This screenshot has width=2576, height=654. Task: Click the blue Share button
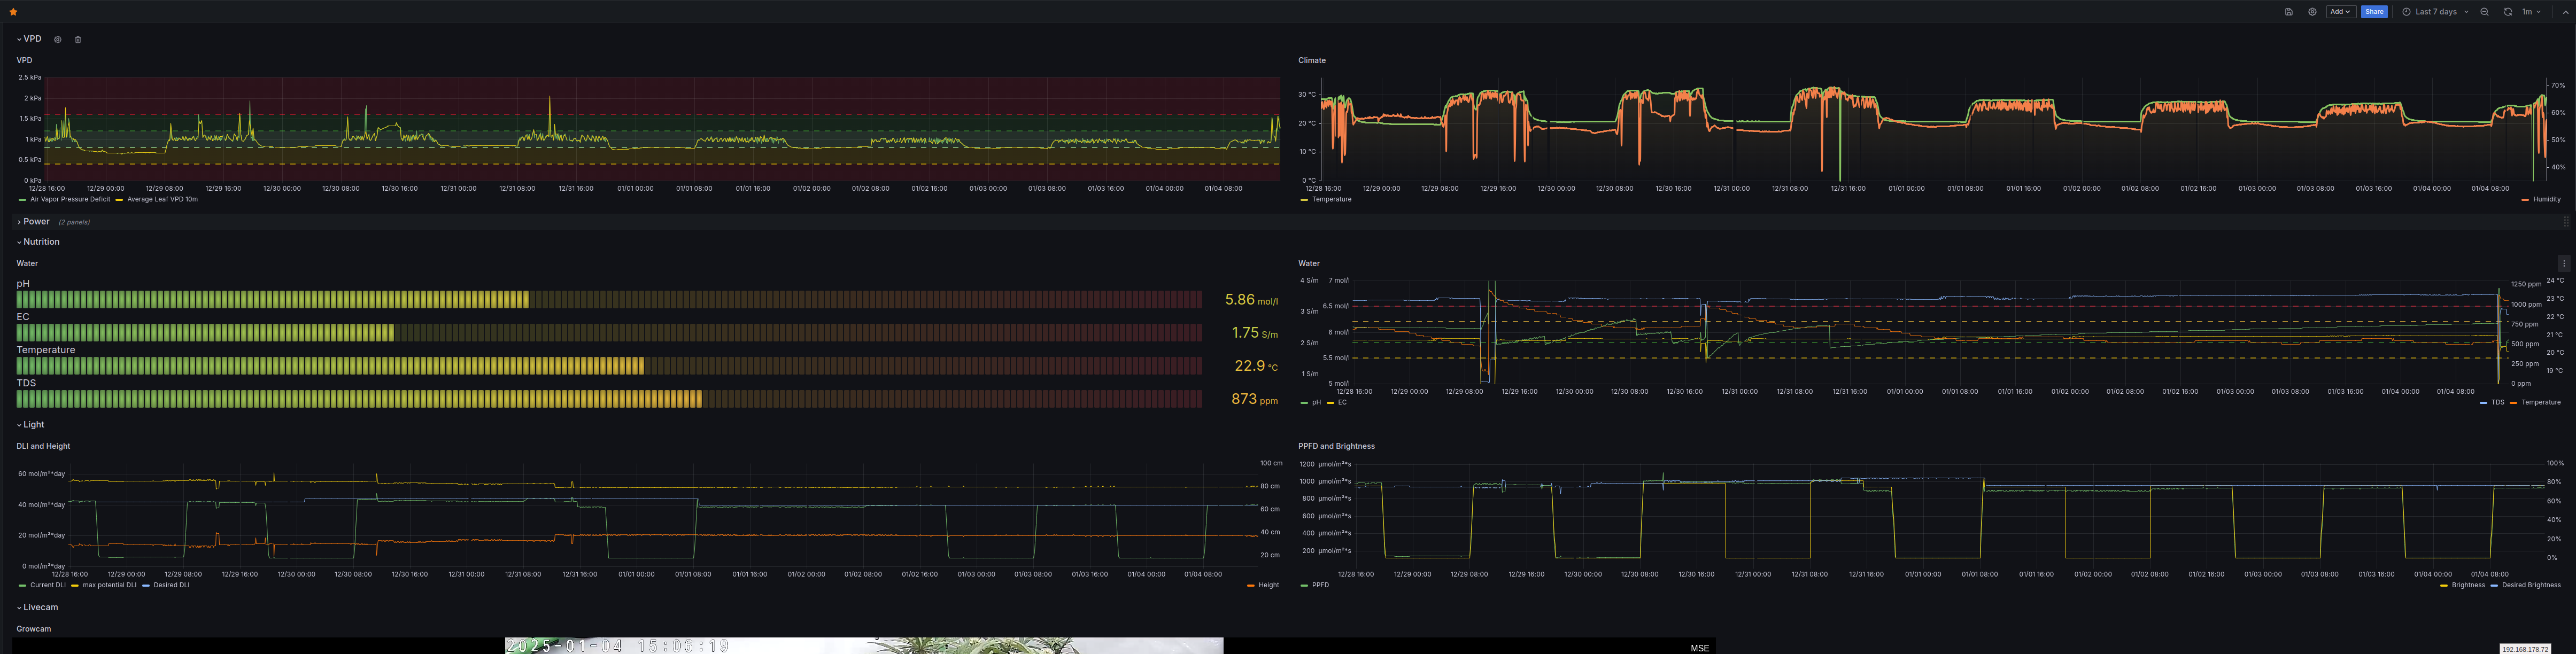[x=2374, y=12]
